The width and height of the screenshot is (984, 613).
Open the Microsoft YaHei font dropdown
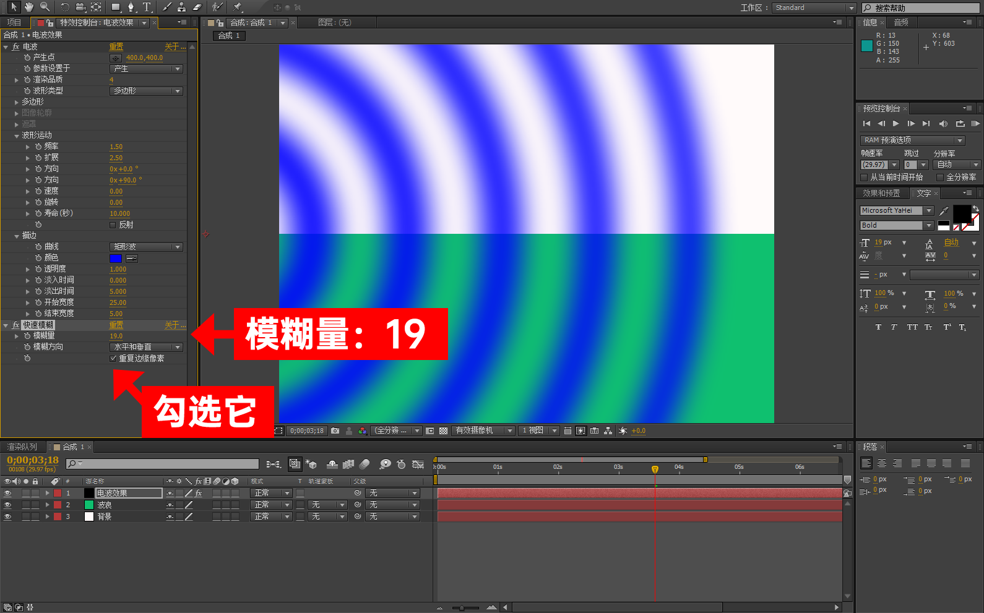pyautogui.click(x=897, y=211)
